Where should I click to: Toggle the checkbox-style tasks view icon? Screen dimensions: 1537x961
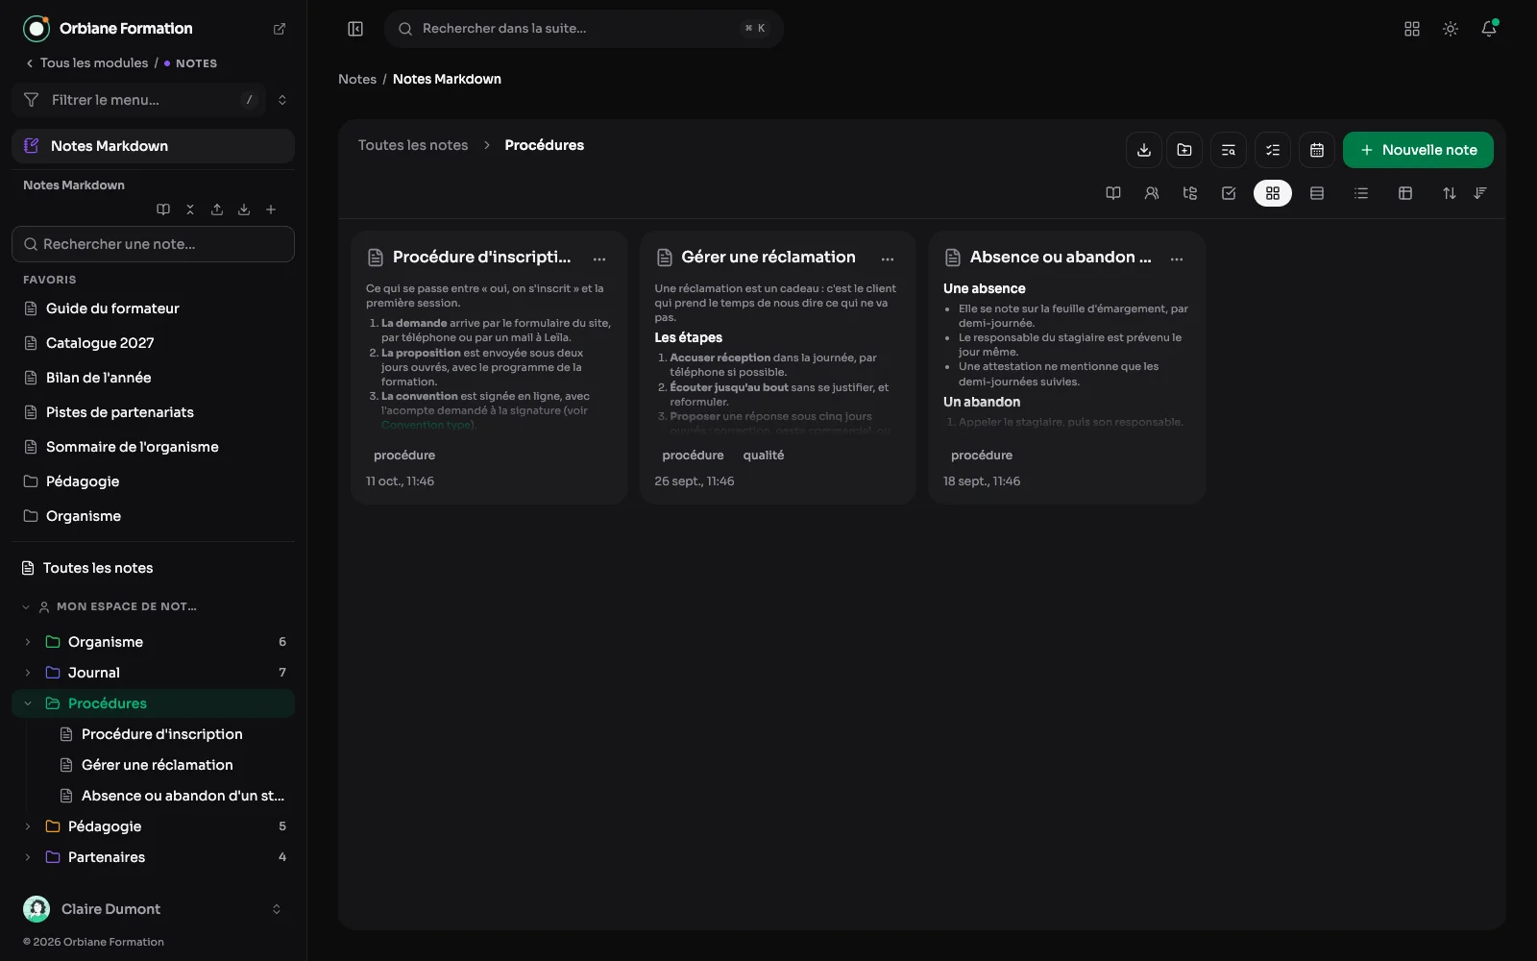(1229, 193)
